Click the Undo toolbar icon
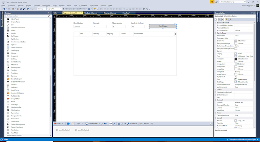The height and width of the screenshot is (142, 260). [28, 9]
